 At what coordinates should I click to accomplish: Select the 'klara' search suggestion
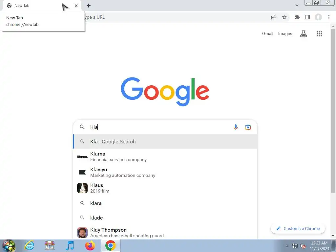point(165,203)
